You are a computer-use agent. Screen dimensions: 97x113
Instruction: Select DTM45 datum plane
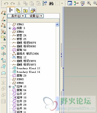[20, 79]
